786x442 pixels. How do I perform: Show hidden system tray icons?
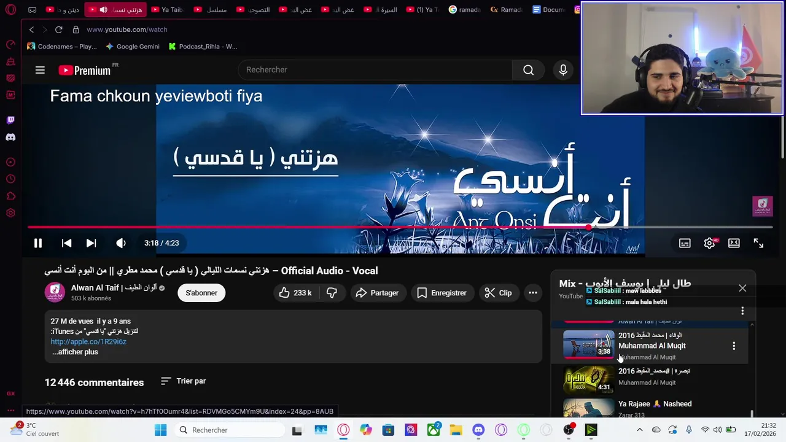click(640, 430)
